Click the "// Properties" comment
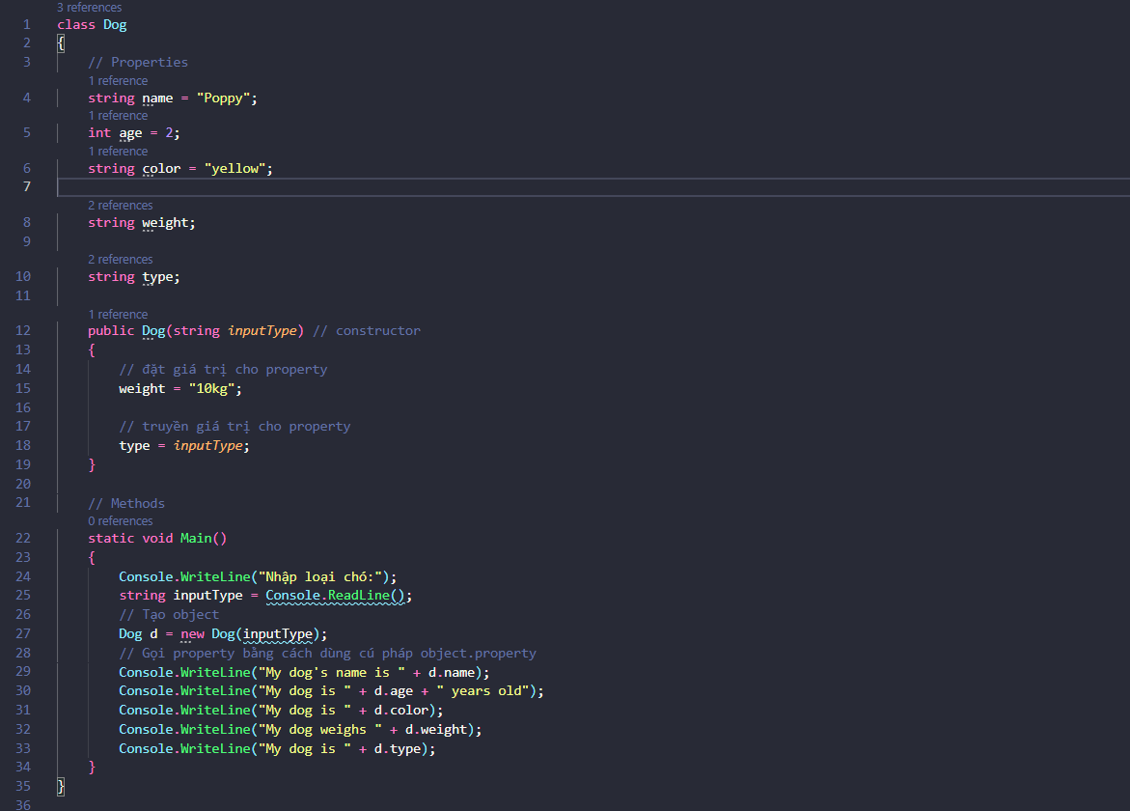Image resolution: width=1130 pixels, height=811 pixels. pos(138,62)
